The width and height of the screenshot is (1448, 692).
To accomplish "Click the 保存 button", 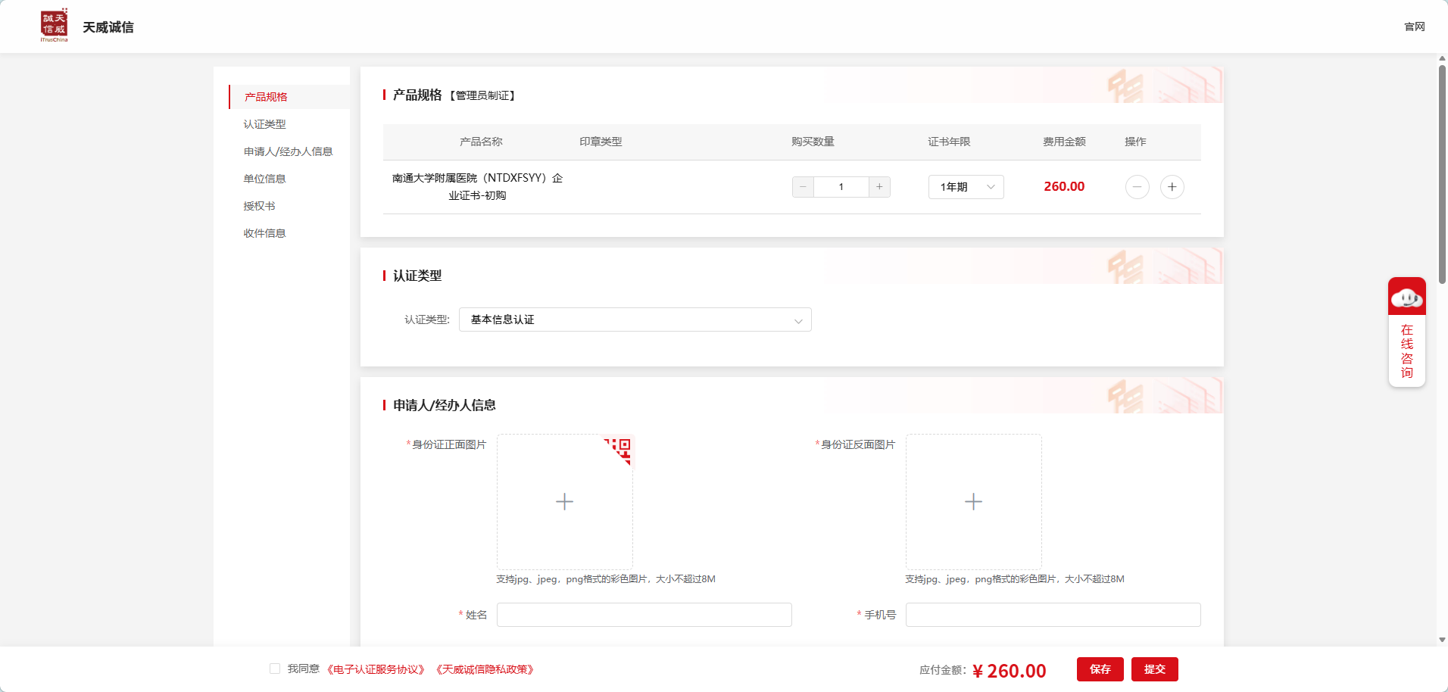I will tap(1100, 669).
